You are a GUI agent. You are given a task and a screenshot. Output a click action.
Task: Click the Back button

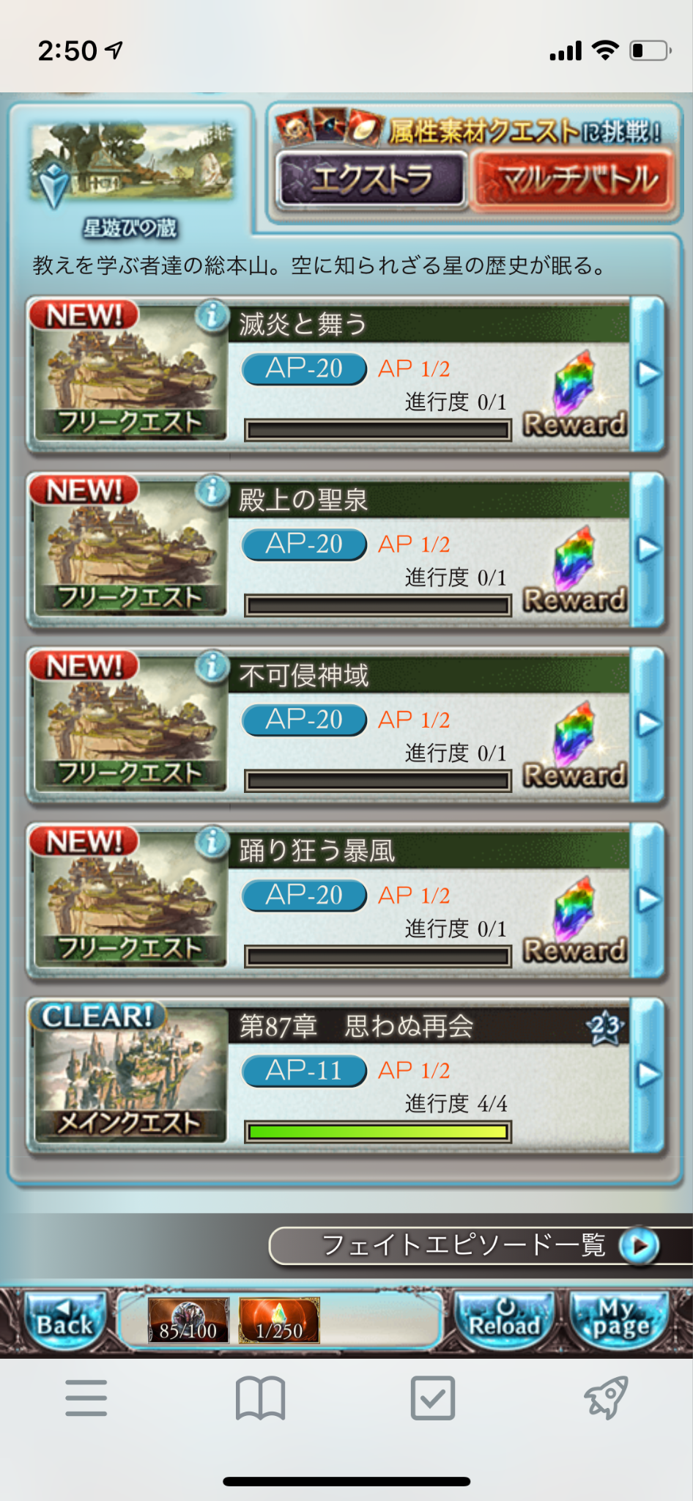(x=65, y=1320)
